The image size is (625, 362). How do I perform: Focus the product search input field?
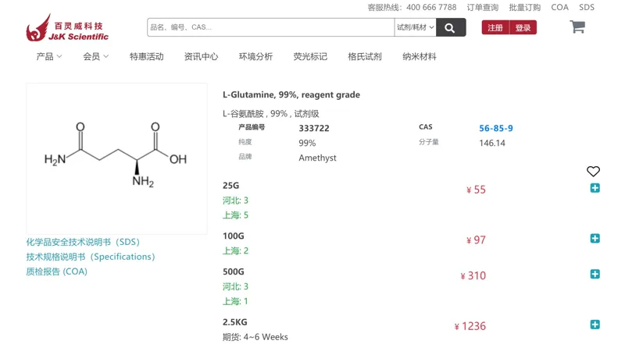click(270, 27)
